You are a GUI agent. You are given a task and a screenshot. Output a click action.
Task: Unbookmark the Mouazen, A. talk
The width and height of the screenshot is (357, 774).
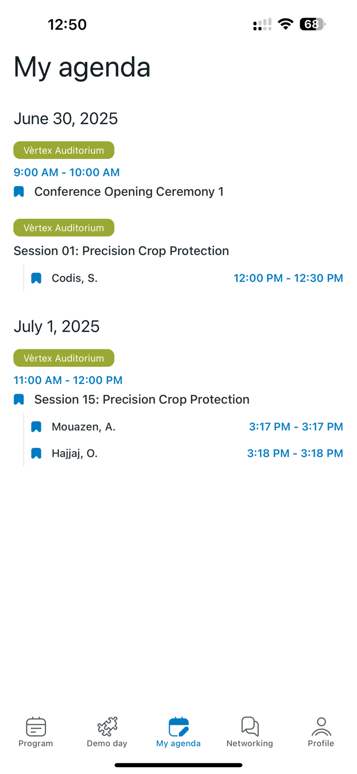36,427
